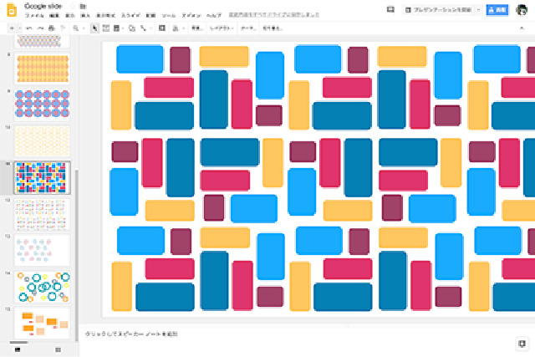Click the zoom magnifier icon
Screen dimensions: 535x357
(76, 28)
